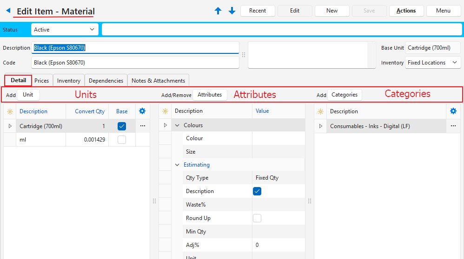This screenshot has width=464, height=259.
Task: Enable the Round Up checkbox
Action: [257, 218]
